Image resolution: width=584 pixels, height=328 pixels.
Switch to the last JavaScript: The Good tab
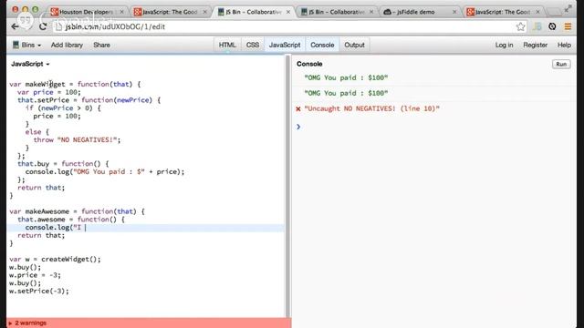tap(502, 12)
